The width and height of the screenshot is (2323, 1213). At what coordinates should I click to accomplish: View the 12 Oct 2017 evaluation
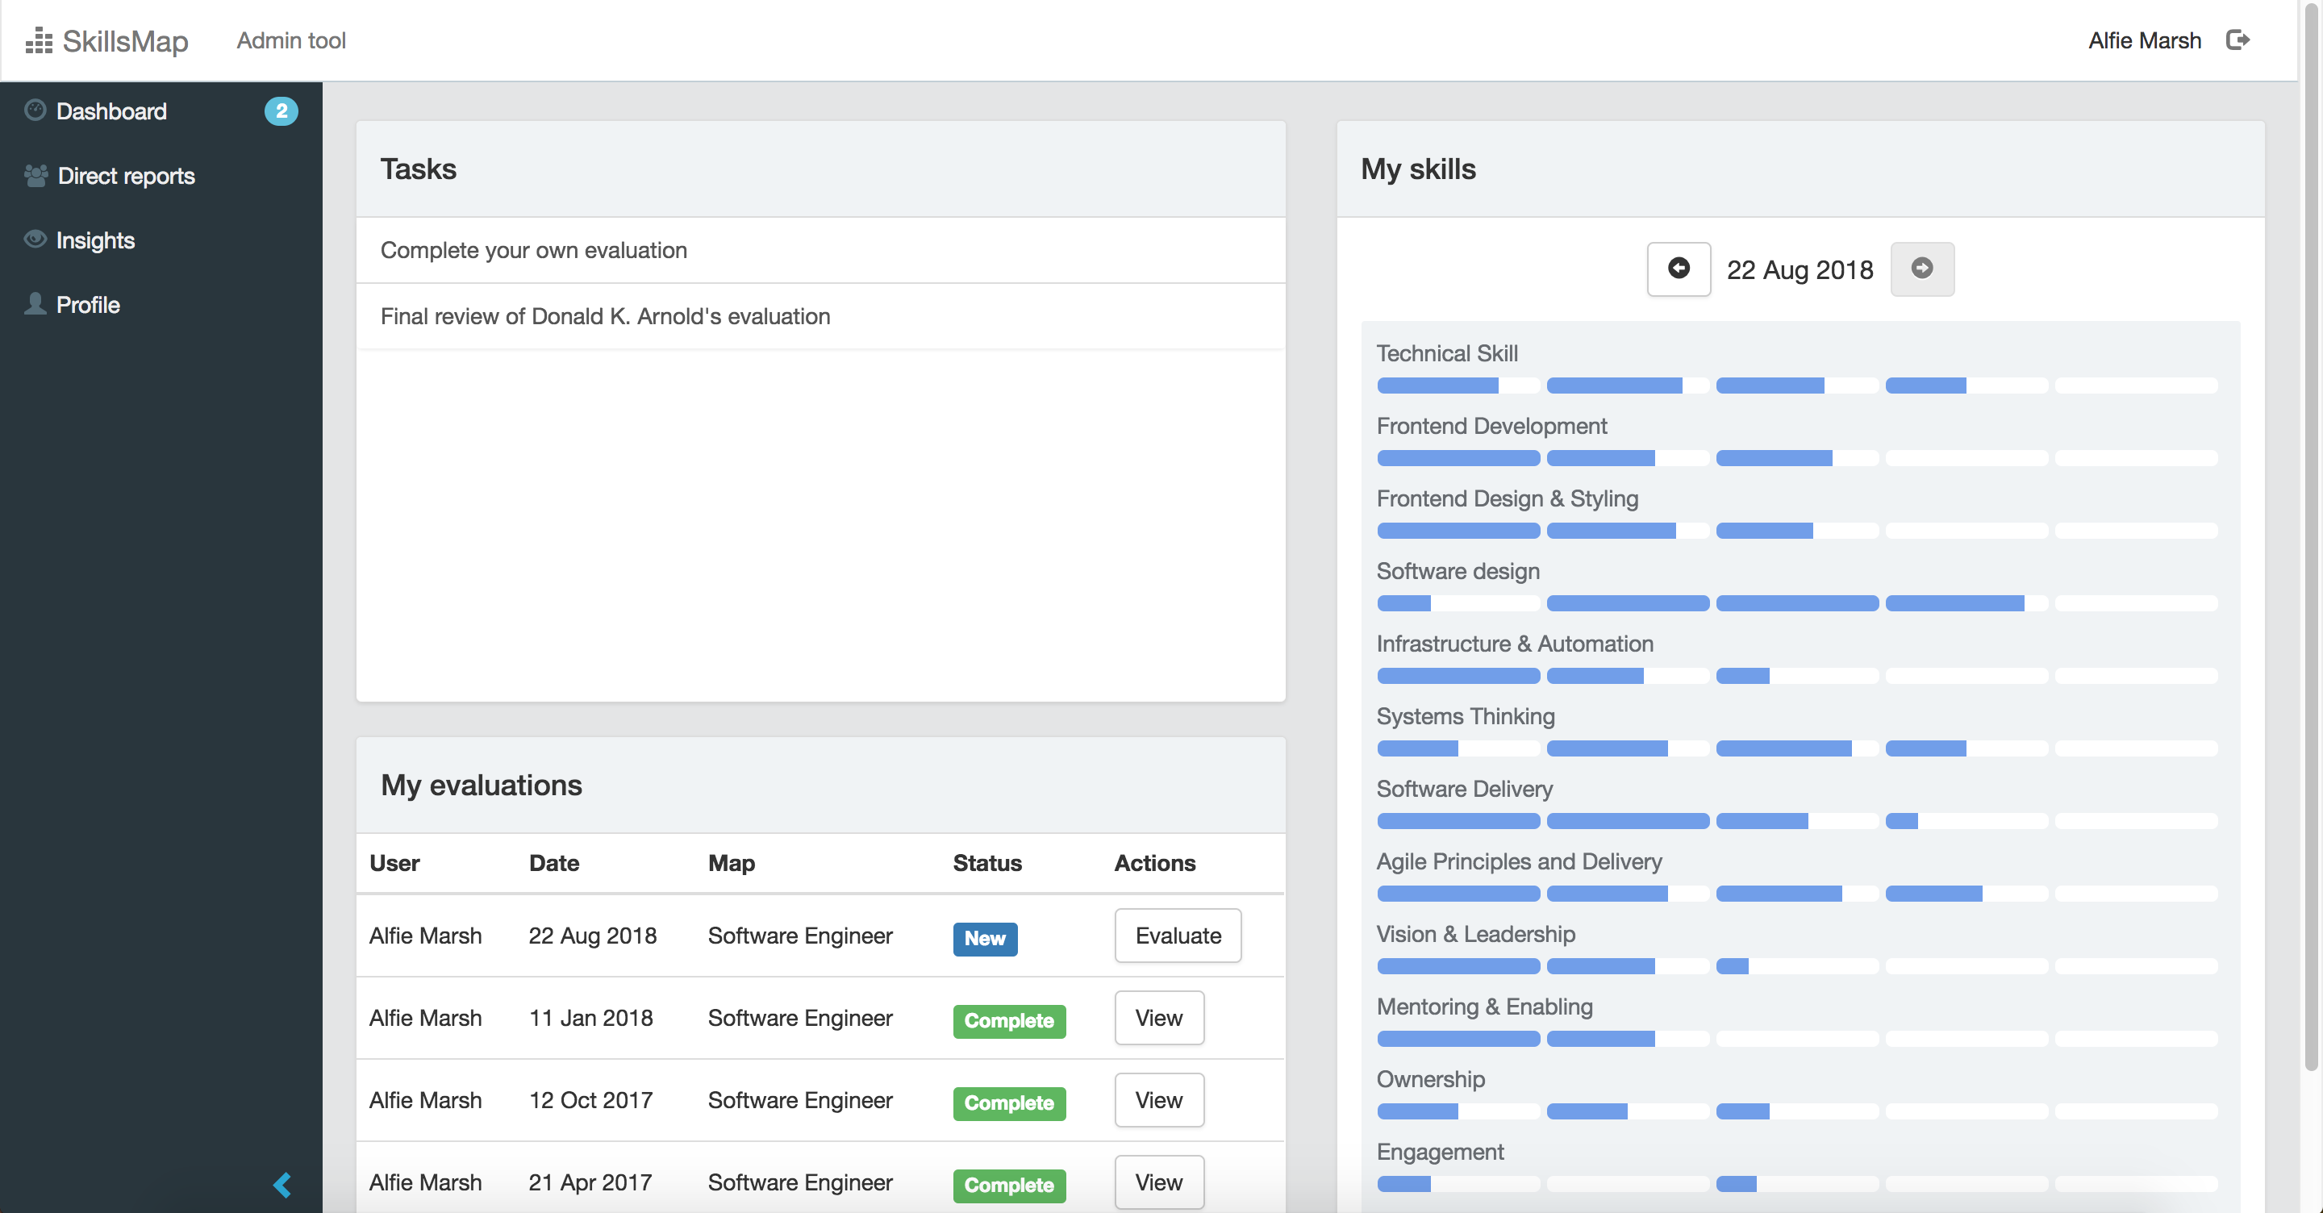point(1158,1099)
